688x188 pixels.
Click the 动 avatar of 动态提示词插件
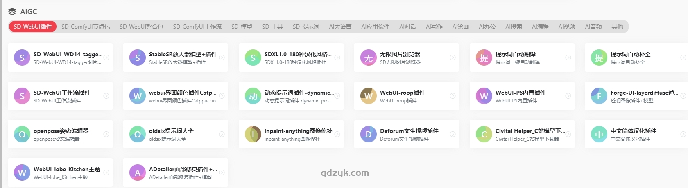(253, 96)
